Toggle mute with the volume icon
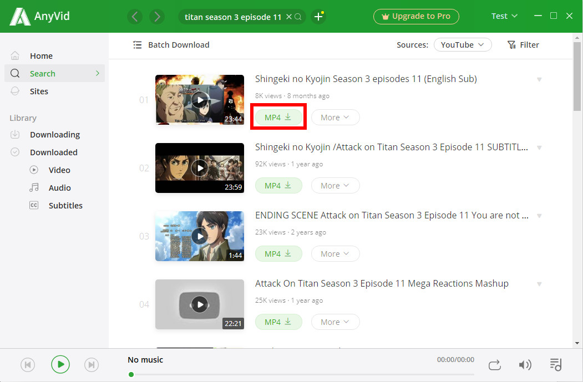Image resolution: width=583 pixels, height=382 pixels. click(525, 365)
